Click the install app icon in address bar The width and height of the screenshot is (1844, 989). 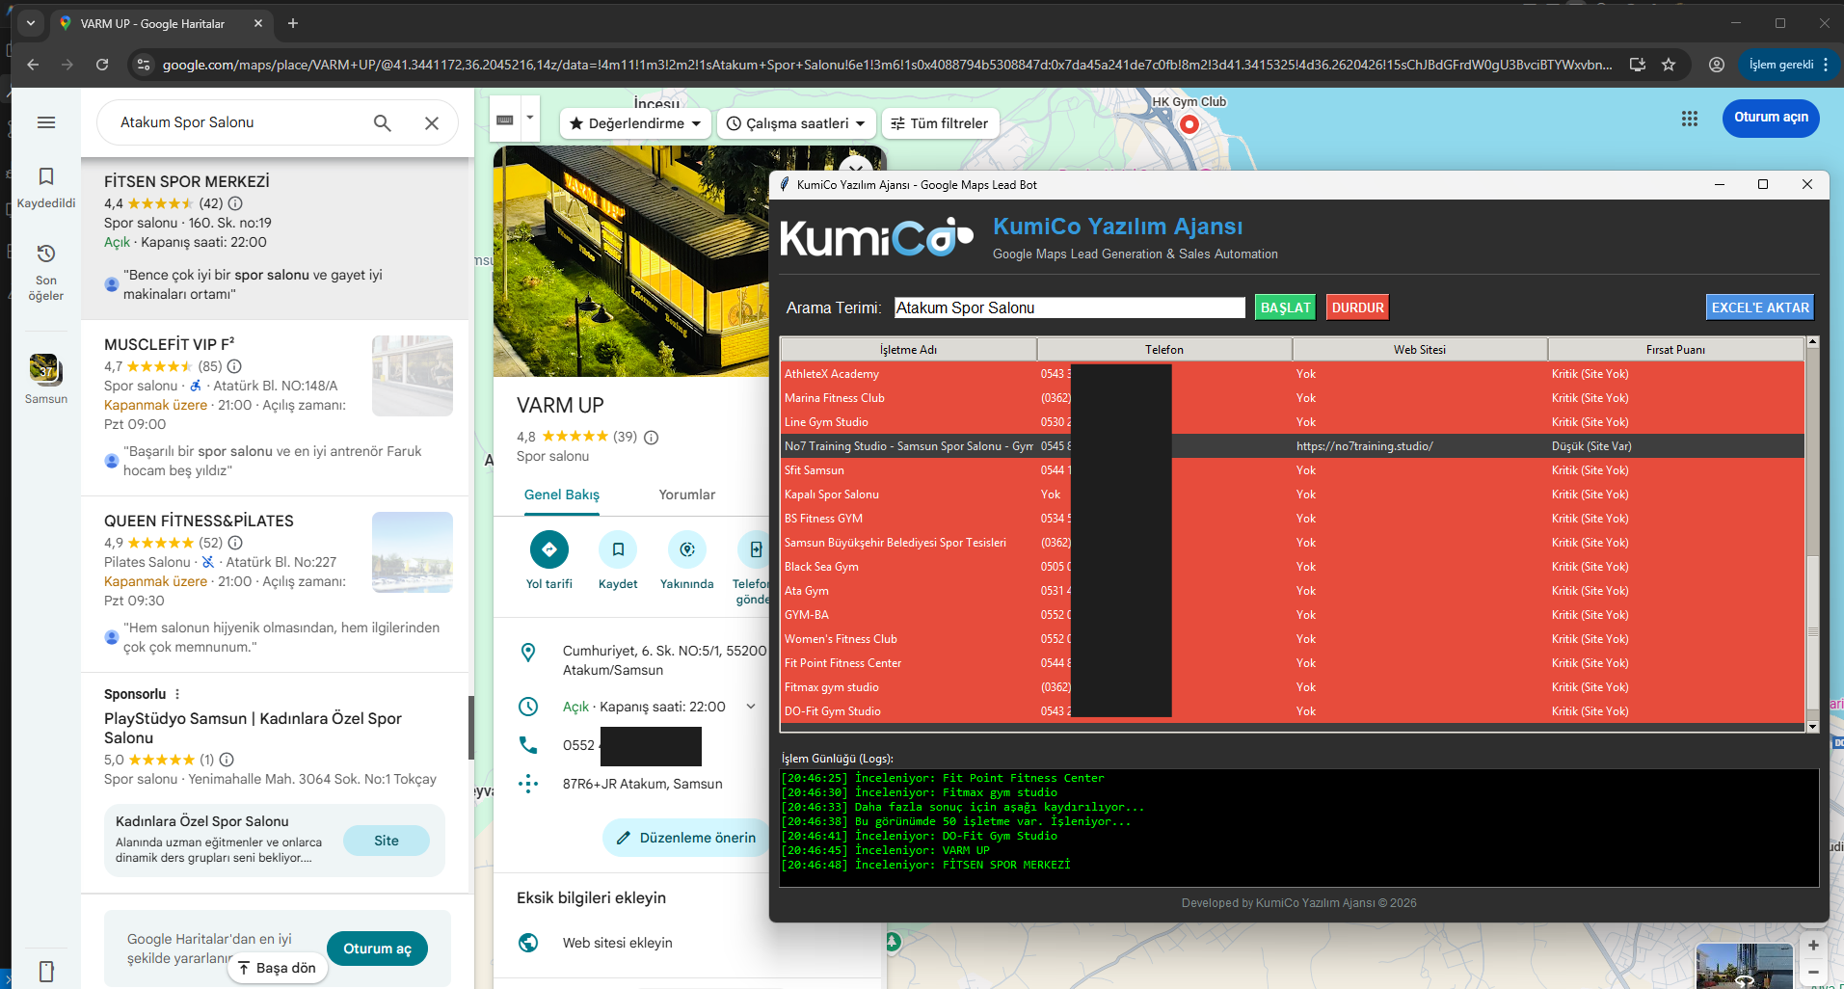[1637, 65]
